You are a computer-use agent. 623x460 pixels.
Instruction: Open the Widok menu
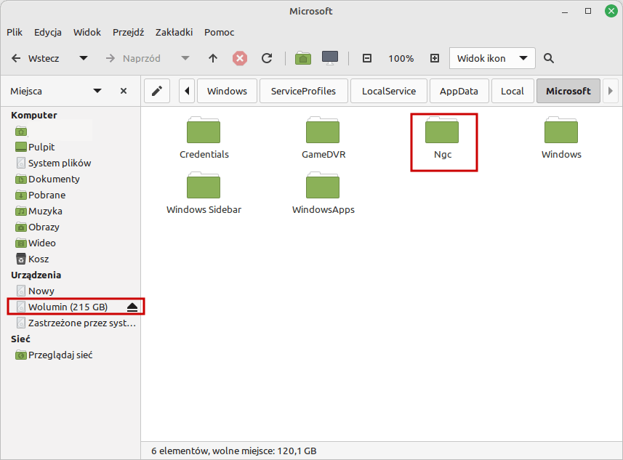(87, 32)
